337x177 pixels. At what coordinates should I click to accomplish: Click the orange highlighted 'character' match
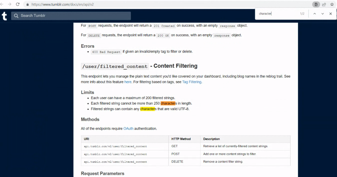[x=168, y=103]
